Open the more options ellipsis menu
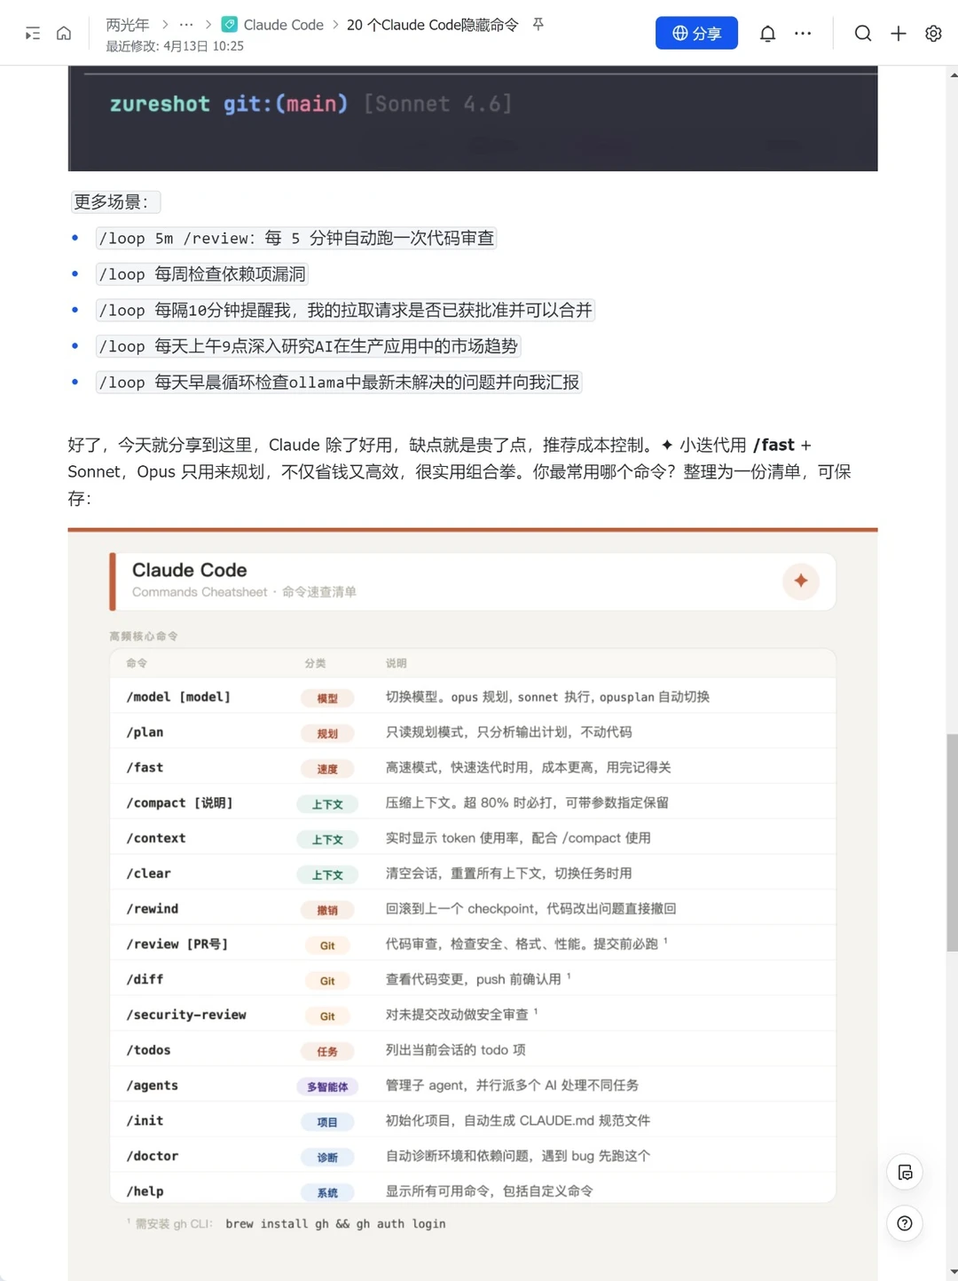The width and height of the screenshot is (958, 1281). pyautogui.click(x=803, y=34)
